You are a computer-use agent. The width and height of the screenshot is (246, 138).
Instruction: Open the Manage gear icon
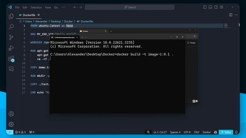(x=11, y=124)
